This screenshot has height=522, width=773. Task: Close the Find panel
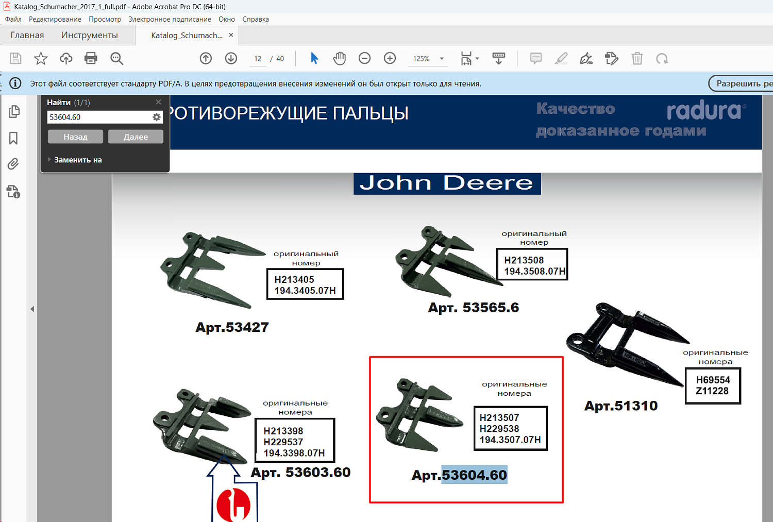point(158,102)
